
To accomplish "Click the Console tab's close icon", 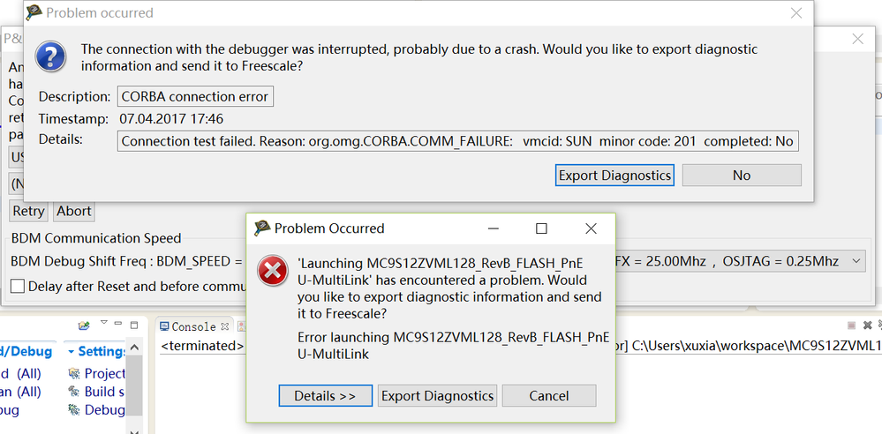I will click(x=224, y=326).
